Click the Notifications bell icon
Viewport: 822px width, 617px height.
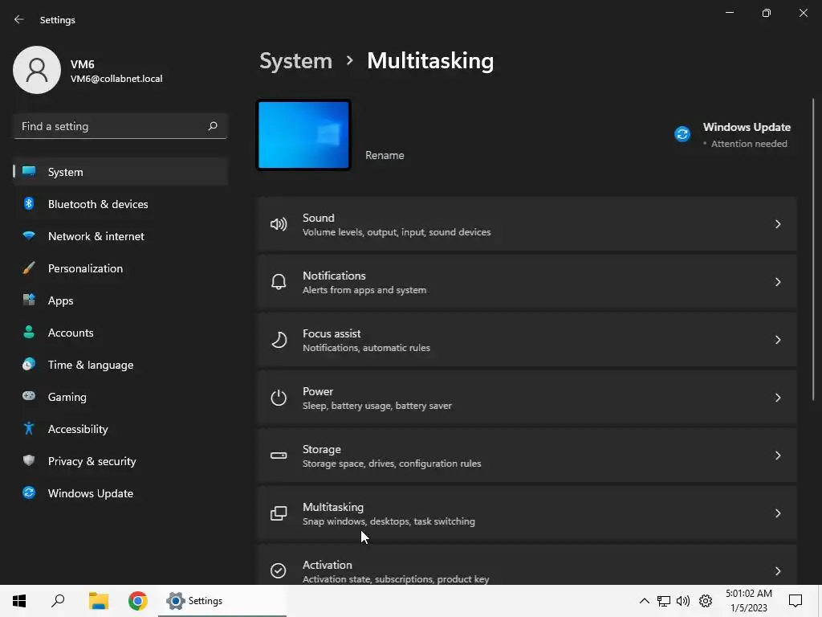279,282
